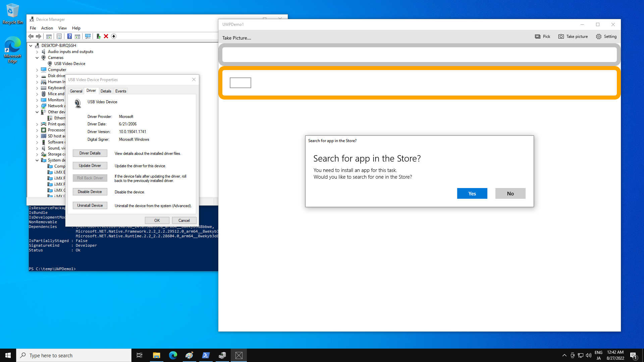Click the Disable Device button
Image resolution: width=644 pixels, height=362 pixels.
pyautogui.click(x=90, y=191)
